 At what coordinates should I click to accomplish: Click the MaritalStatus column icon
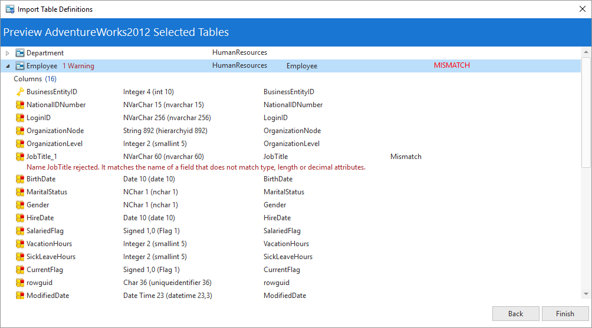tap(20, 192)
